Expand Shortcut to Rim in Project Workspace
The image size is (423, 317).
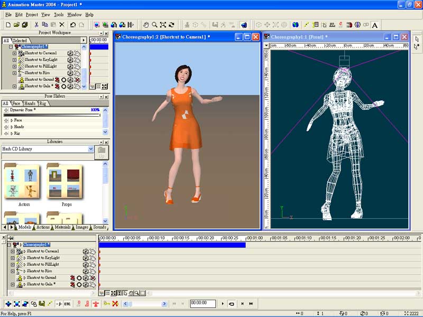pos(15,73)
